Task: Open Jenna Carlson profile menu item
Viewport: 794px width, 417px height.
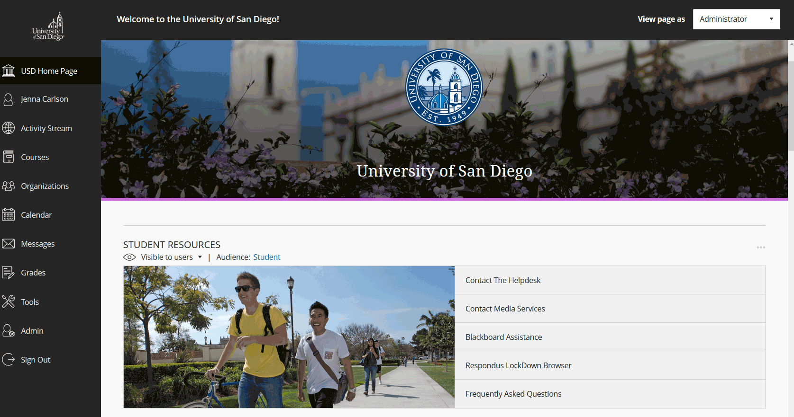Action: [x=50, y=99]
